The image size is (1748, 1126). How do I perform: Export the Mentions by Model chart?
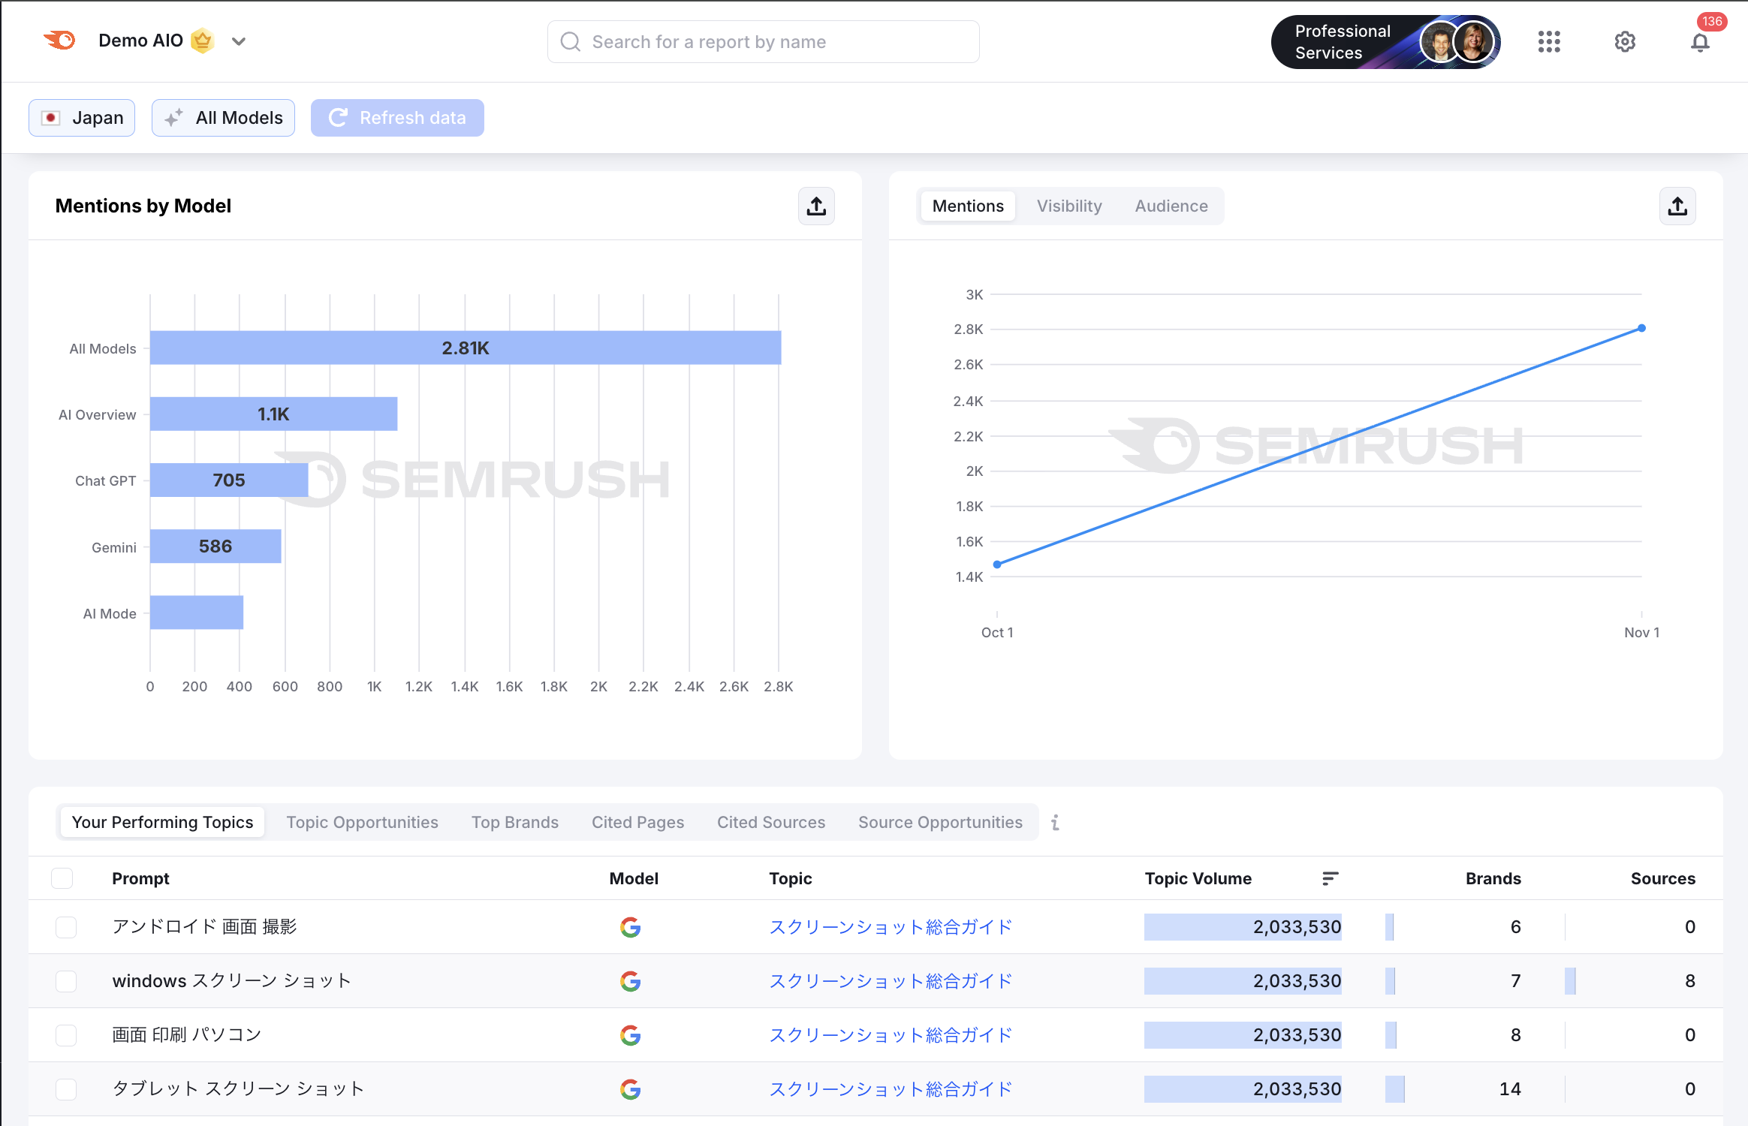point(816,206)
